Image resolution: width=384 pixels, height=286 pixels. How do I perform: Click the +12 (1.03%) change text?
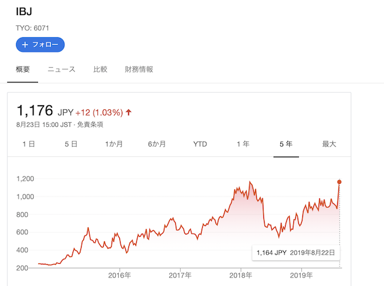point(99,112)
